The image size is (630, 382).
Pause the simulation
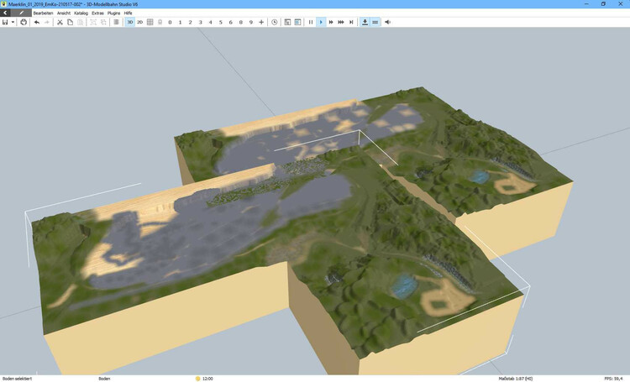pyautogui.click(x=311, y=22)
